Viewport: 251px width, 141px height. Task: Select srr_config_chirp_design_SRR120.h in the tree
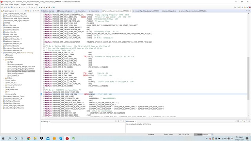tap(22, 67)
